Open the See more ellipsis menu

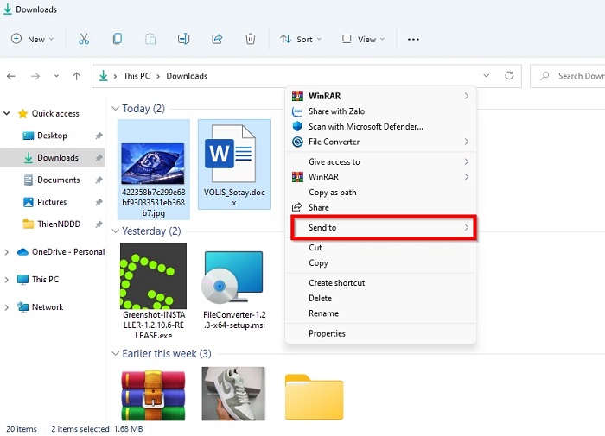point(413,40)
